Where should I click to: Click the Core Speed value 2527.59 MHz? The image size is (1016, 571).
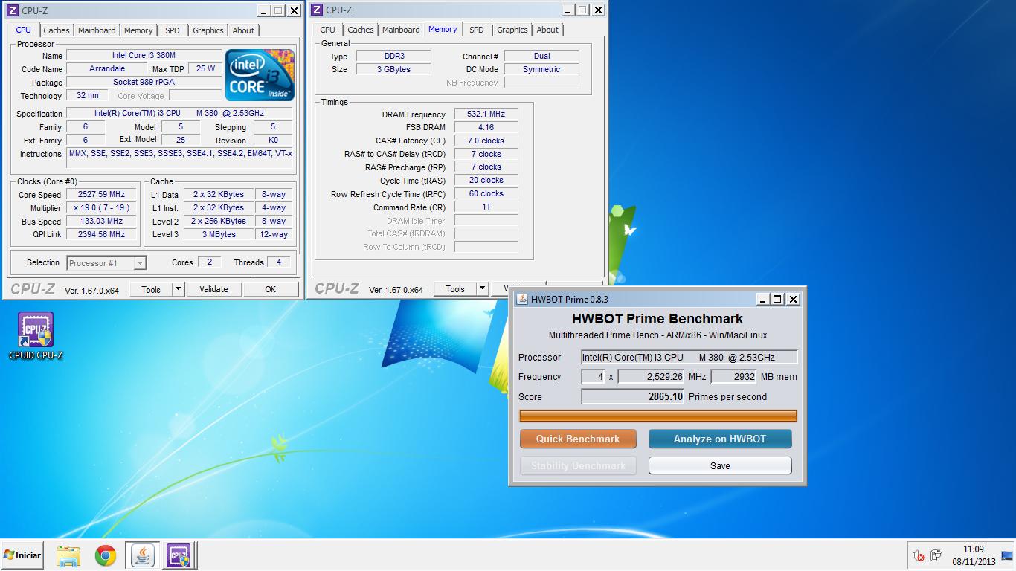pos(102,194)
